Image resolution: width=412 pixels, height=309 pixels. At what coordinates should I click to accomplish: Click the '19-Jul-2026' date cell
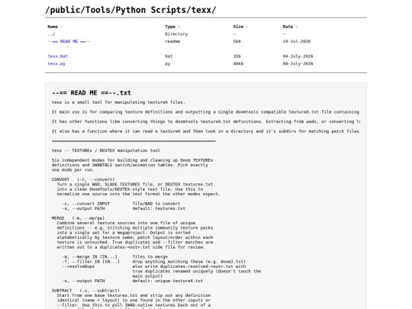[297, 41]
